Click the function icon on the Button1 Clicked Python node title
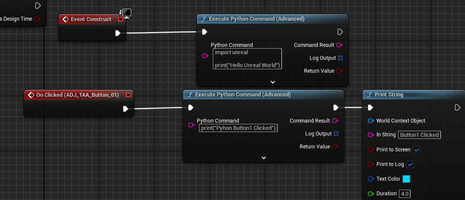Image resolution: width=465 pixels, height=200 pixels. pos(190,95)
